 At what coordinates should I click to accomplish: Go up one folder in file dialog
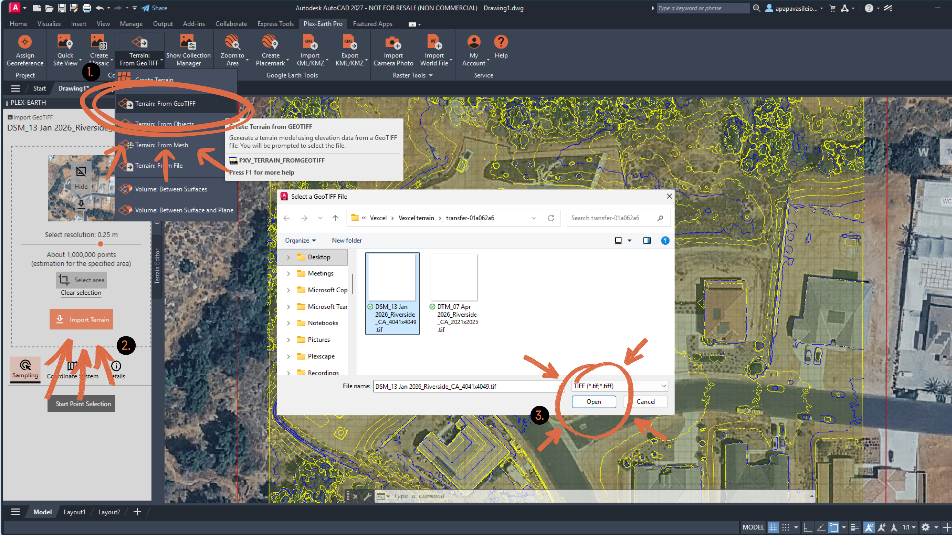[x=335, y=218]
